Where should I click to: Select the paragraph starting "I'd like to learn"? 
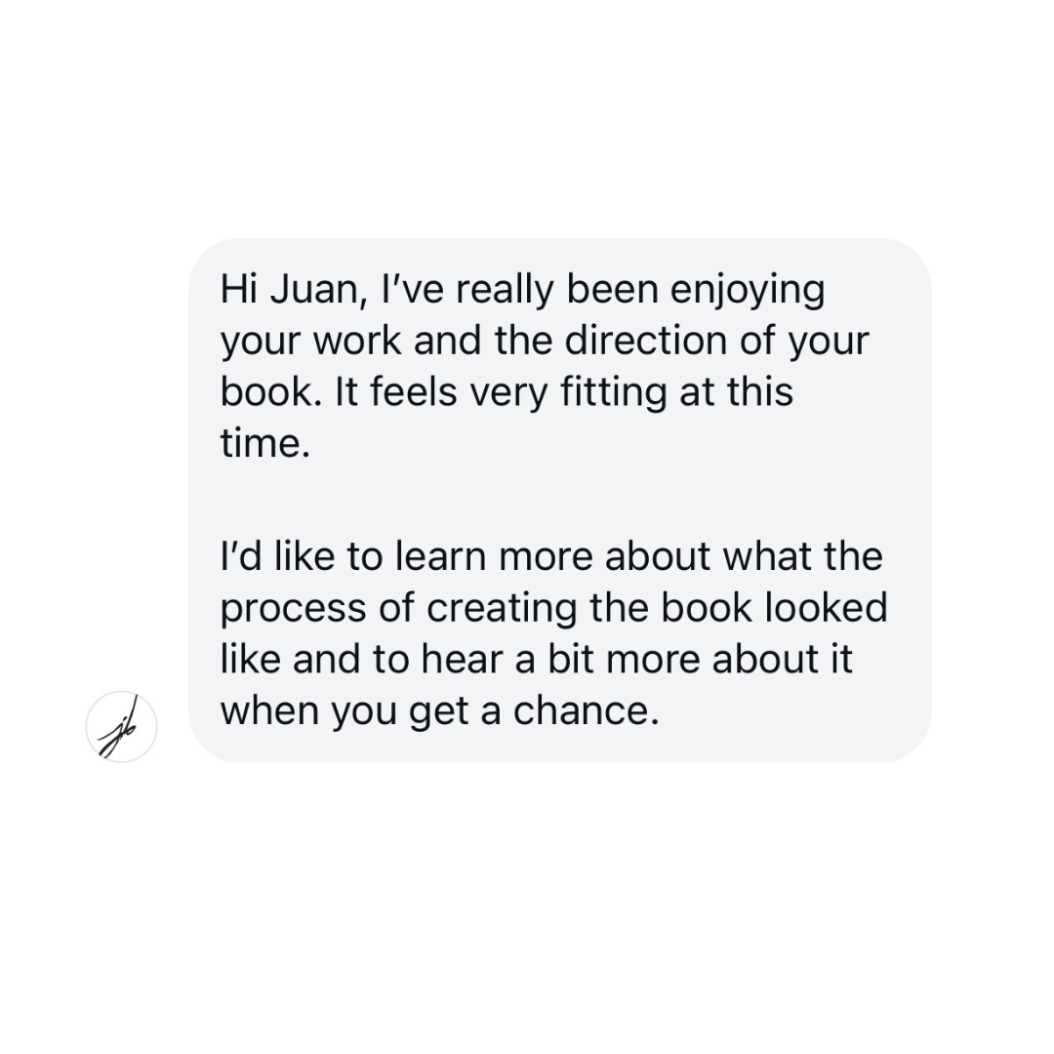[x=554, y=633]
